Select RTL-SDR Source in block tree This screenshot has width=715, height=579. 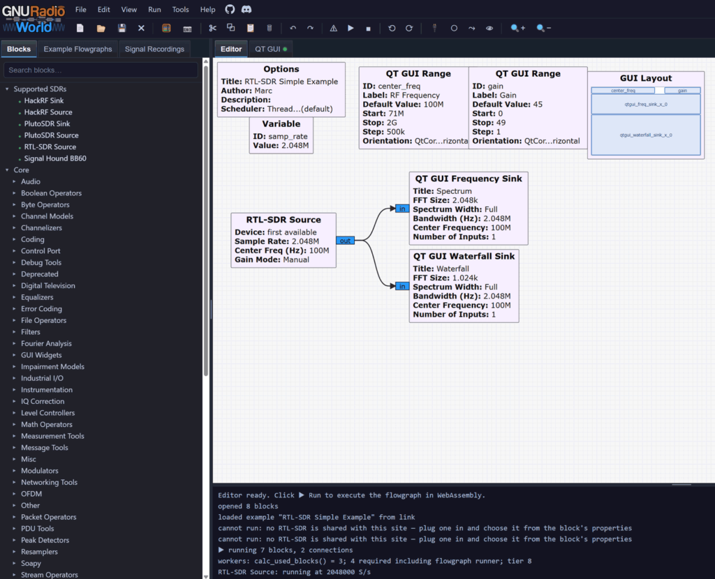point(50,146)
